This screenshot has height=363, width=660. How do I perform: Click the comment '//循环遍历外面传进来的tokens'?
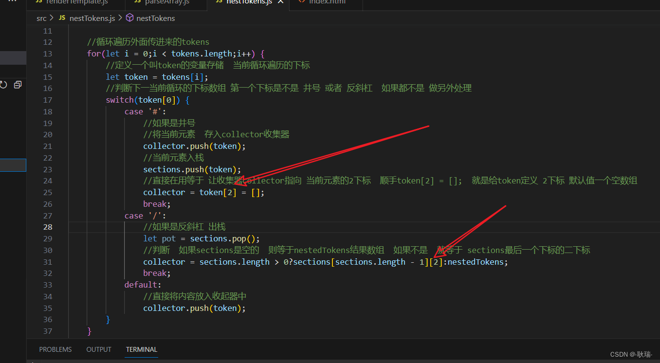tap(148, 42)
